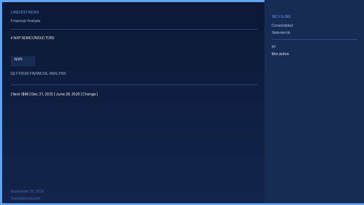Viewport: 364px width, 205px height.
Task: Click the empty right sidebar panel area
Action: click(314, 130)
